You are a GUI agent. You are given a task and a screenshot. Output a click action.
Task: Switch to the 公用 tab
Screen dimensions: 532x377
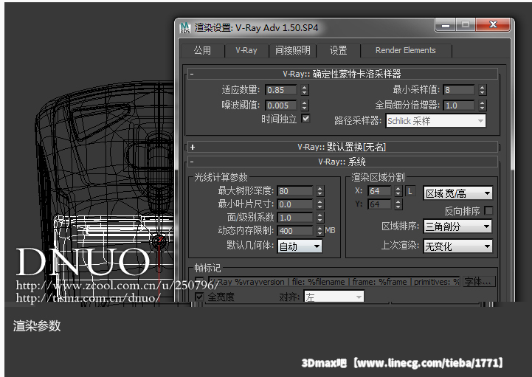point(203,51)
